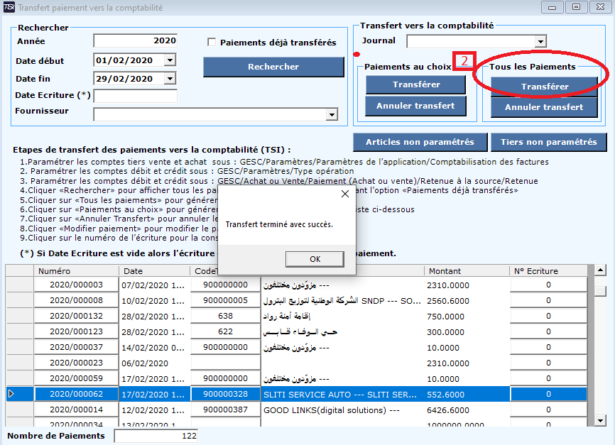Click Transférer under Tous les Paiements
Image resolution: width=615 pixels, height=445 pixels.
coord(545,87)
